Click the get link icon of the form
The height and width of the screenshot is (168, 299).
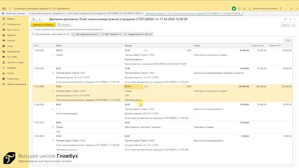coord(285,19)
